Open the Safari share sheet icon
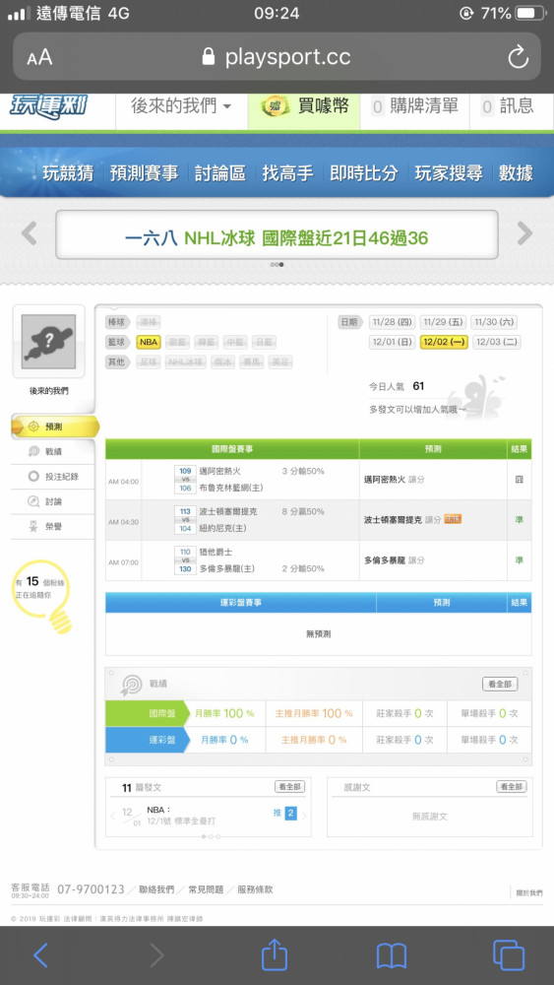This screenshot has width=554, height=985. [x=275, y=954]
